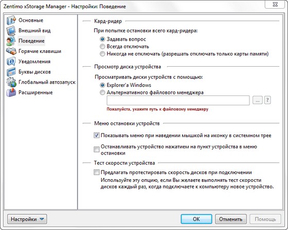Click the Расширенные toolbox icon

(11, 92)
